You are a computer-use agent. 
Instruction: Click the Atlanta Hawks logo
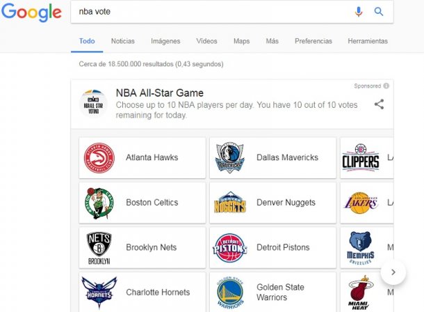point(99,158)
